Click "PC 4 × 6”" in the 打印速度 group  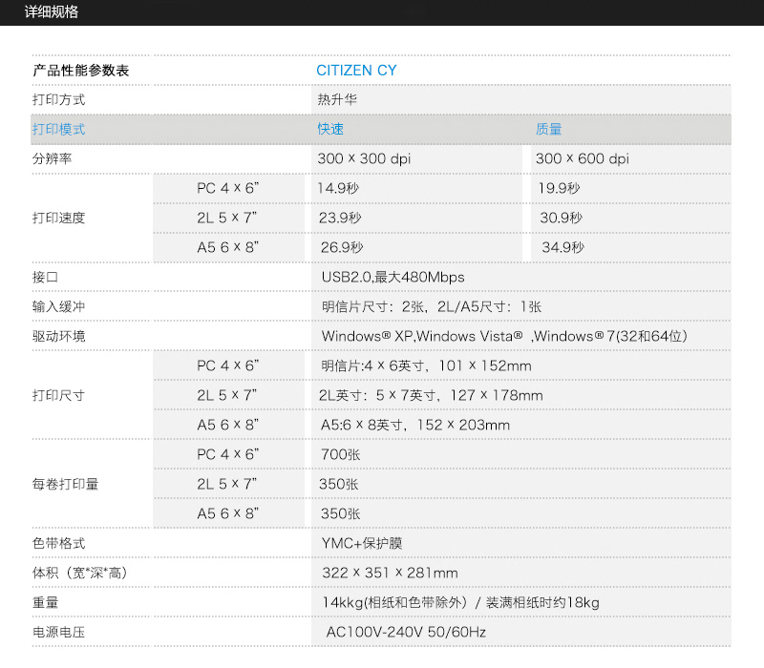228,188
